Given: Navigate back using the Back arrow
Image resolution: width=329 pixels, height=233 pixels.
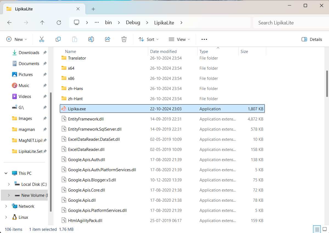Looking at the screenshot, I should pyautogui.click(x=10, y=23).
